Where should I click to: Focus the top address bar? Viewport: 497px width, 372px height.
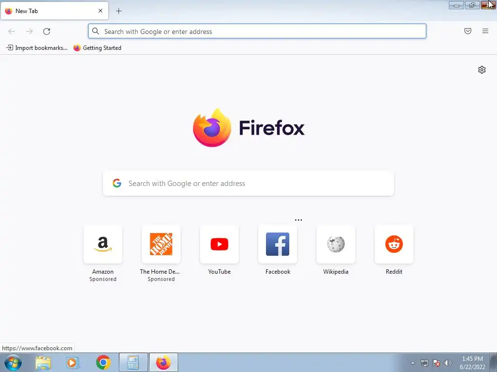(257, 31)
